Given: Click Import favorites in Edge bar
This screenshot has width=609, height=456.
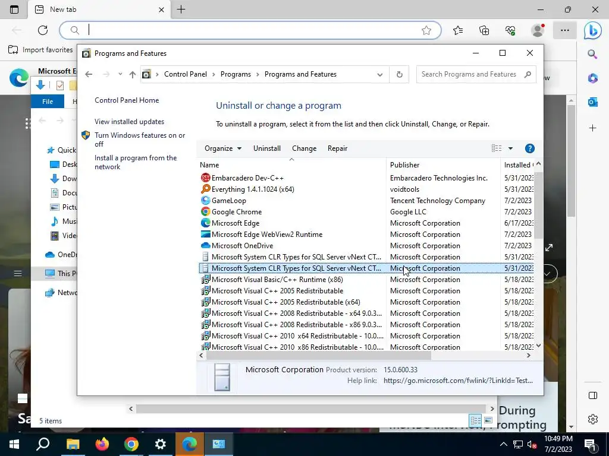Looking at the screenshot, I should tap(40, 50).
